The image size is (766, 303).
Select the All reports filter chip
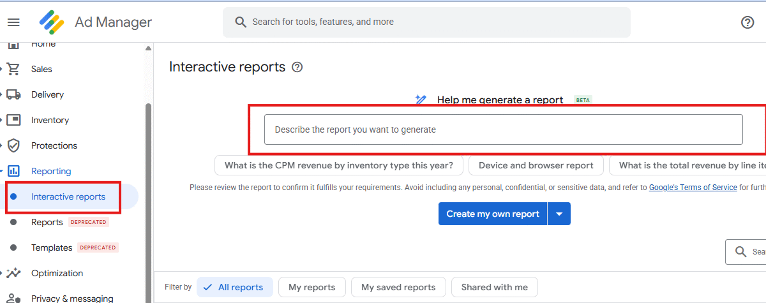click(234, 287)
